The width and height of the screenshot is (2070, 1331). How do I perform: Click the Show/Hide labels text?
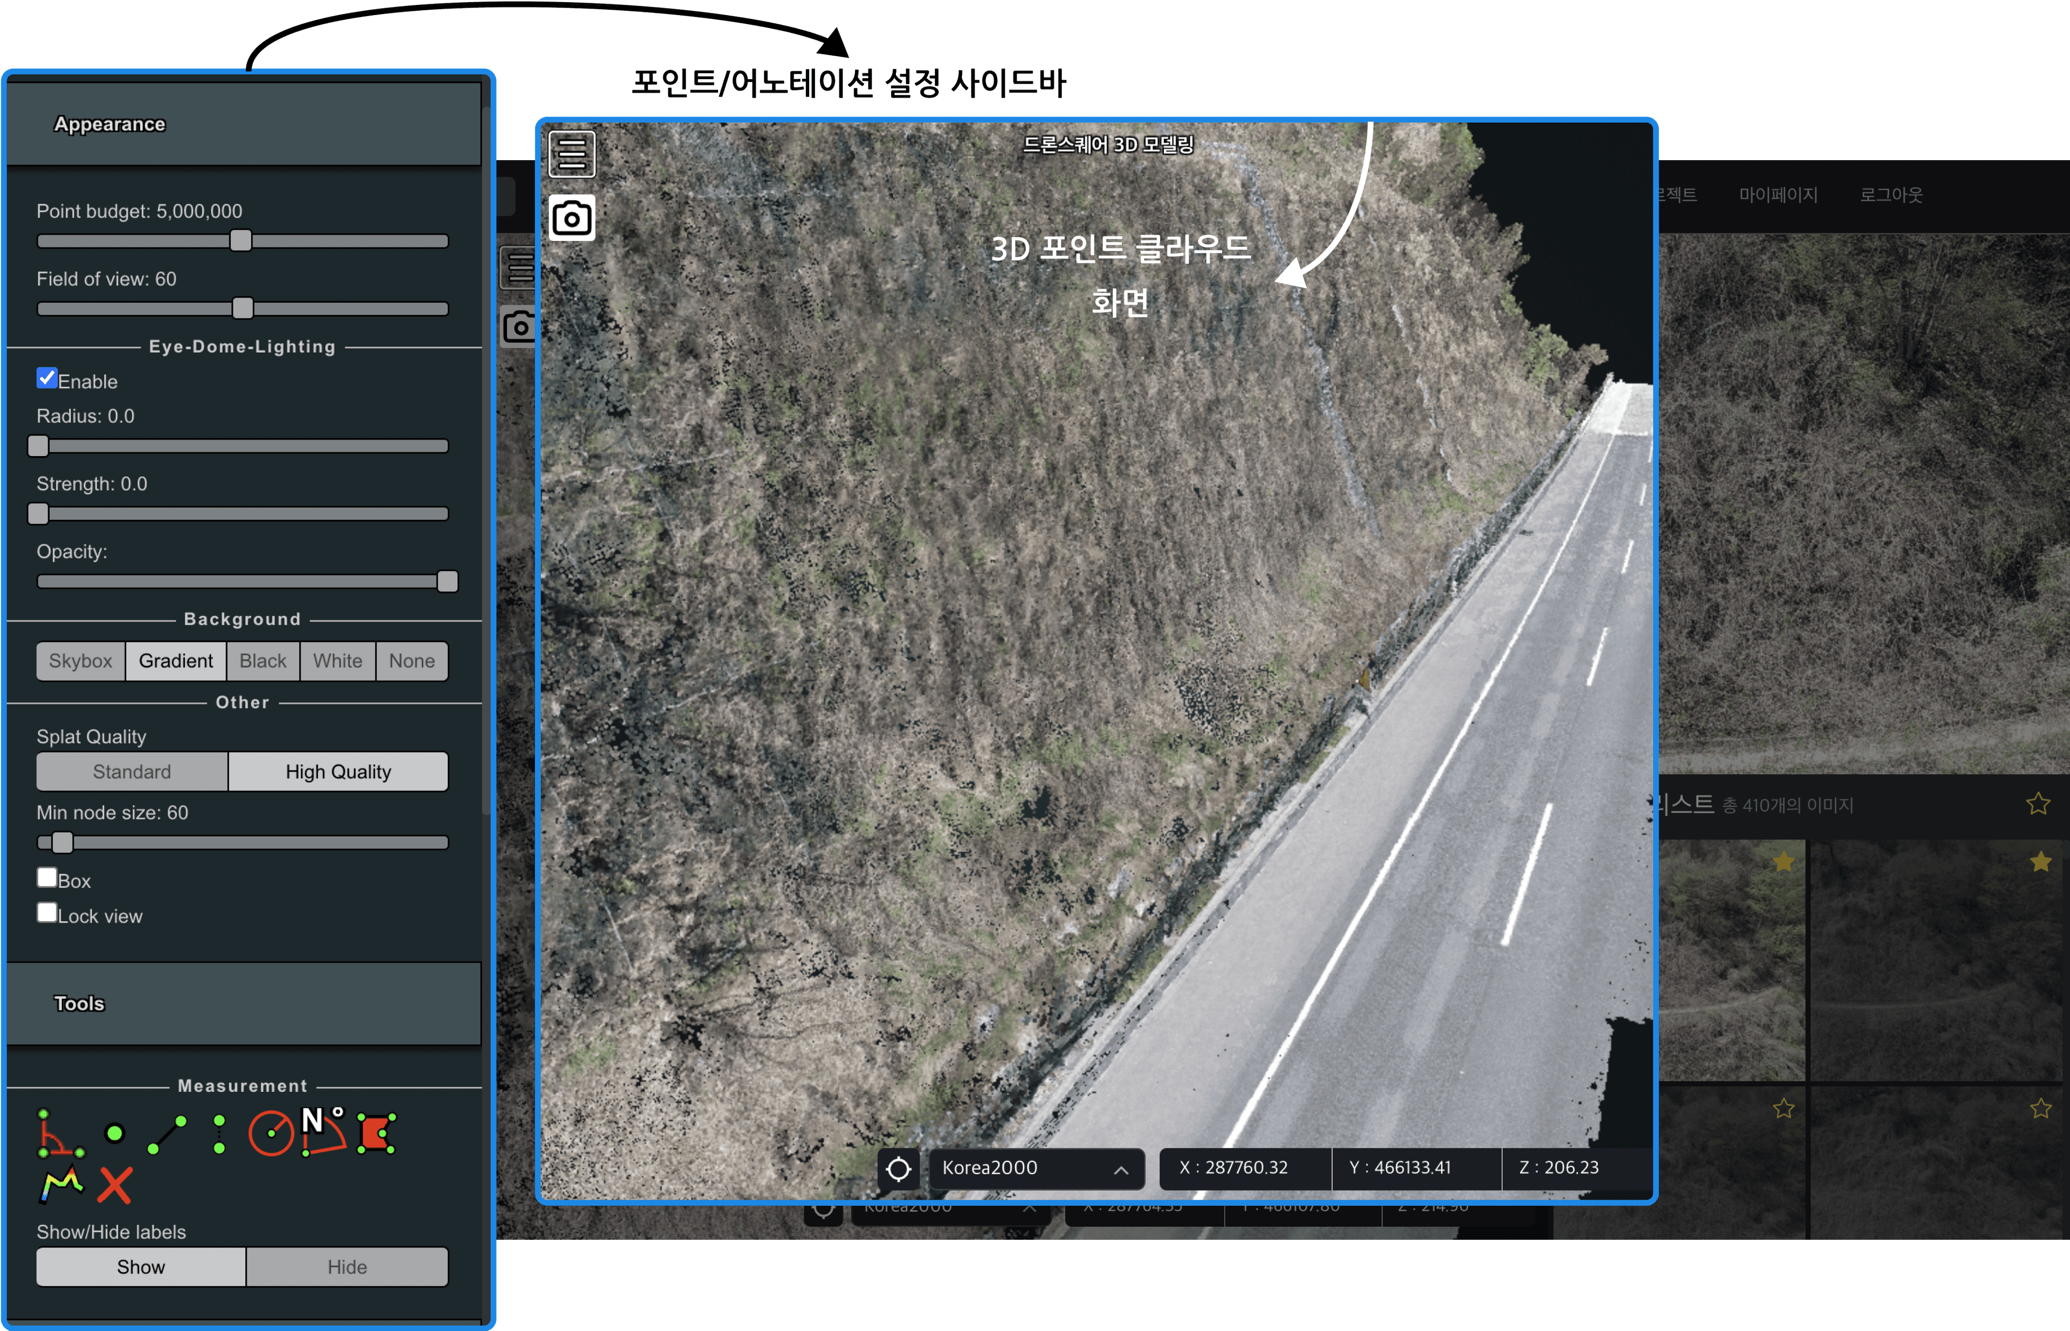[x=111, y=1232]
